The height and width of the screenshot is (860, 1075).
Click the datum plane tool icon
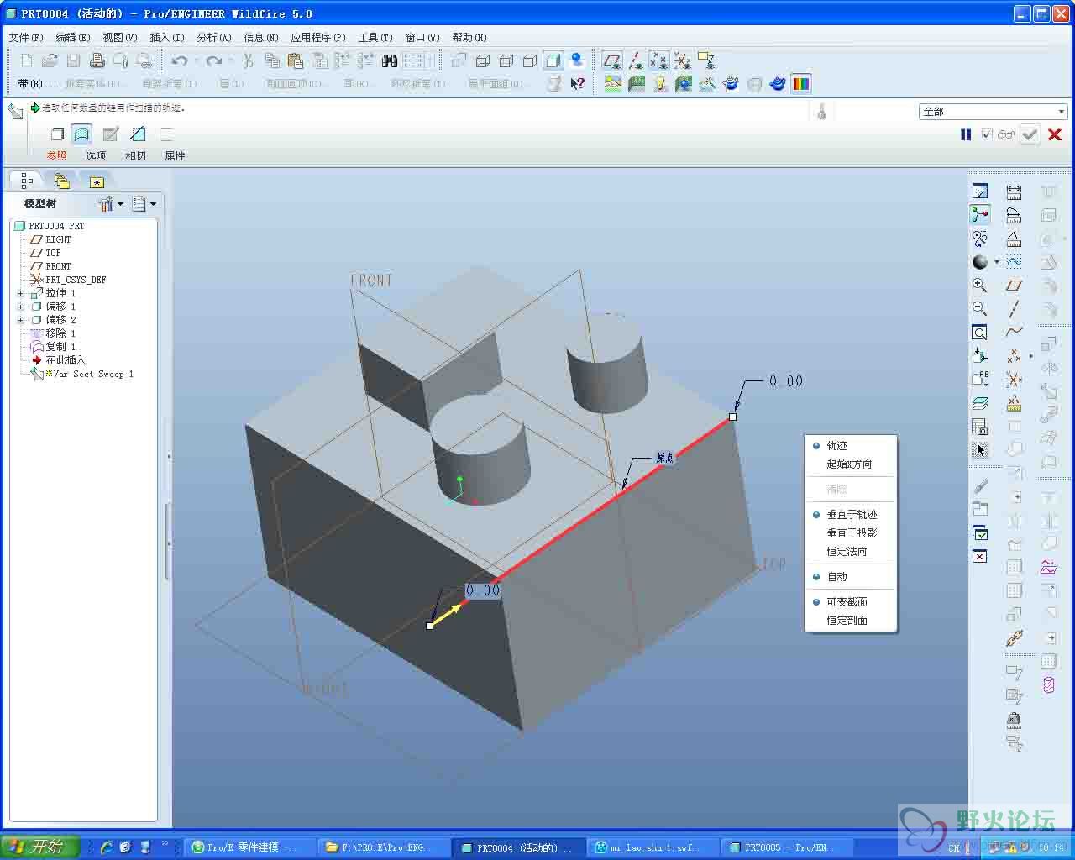pos(1014,286)
